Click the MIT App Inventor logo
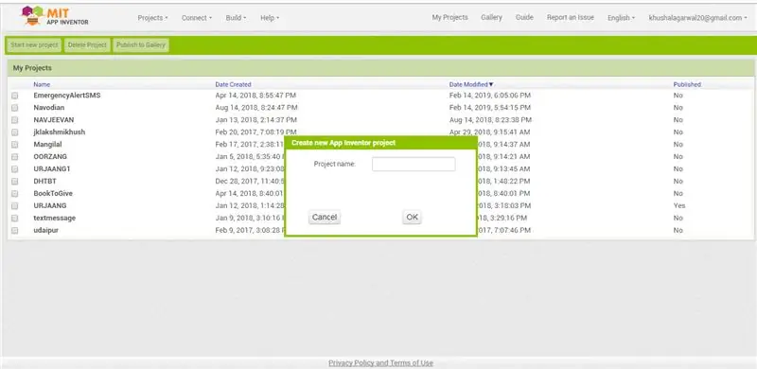This screenshot has width=757, height=369. pos(55,17)
